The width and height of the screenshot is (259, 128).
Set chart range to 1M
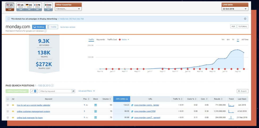pos(223,39)
